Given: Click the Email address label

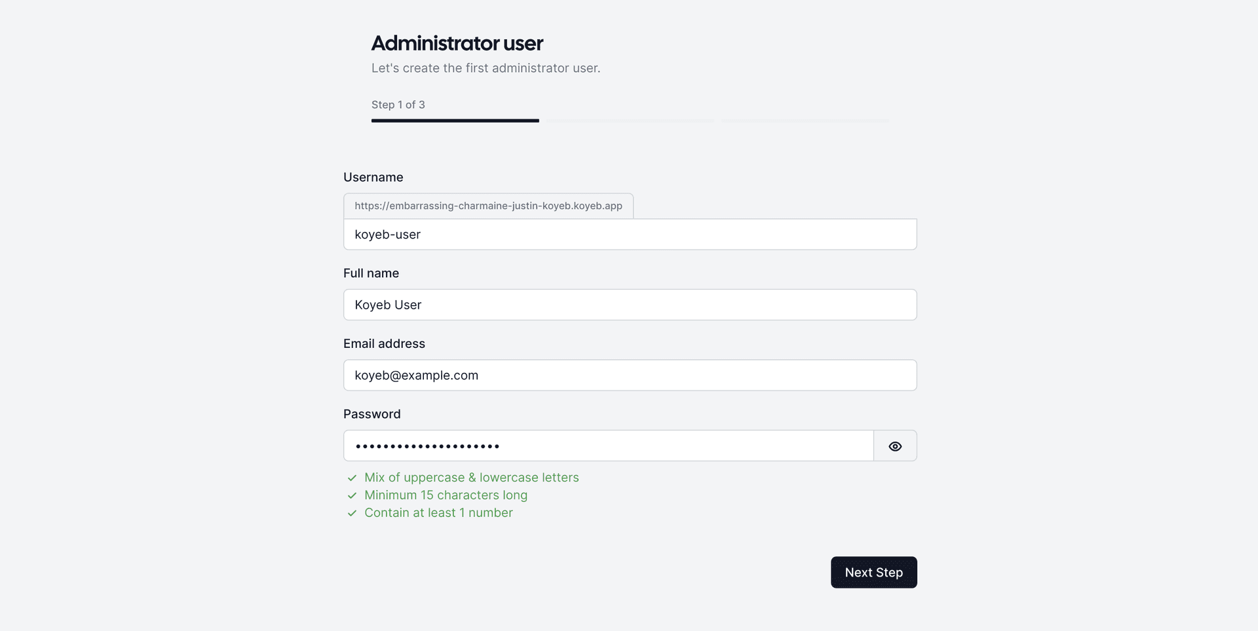Looking at the screenshot, I should (384, 344).
